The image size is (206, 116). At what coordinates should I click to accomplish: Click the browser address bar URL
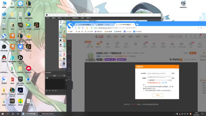click(115, 28)
